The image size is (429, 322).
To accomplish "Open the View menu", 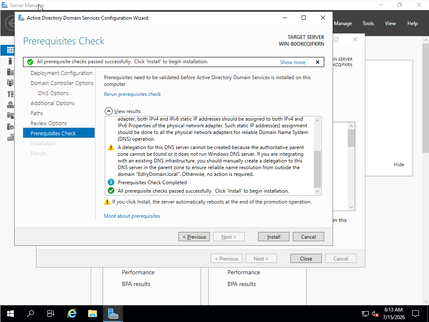I will (x=390, y=23).
